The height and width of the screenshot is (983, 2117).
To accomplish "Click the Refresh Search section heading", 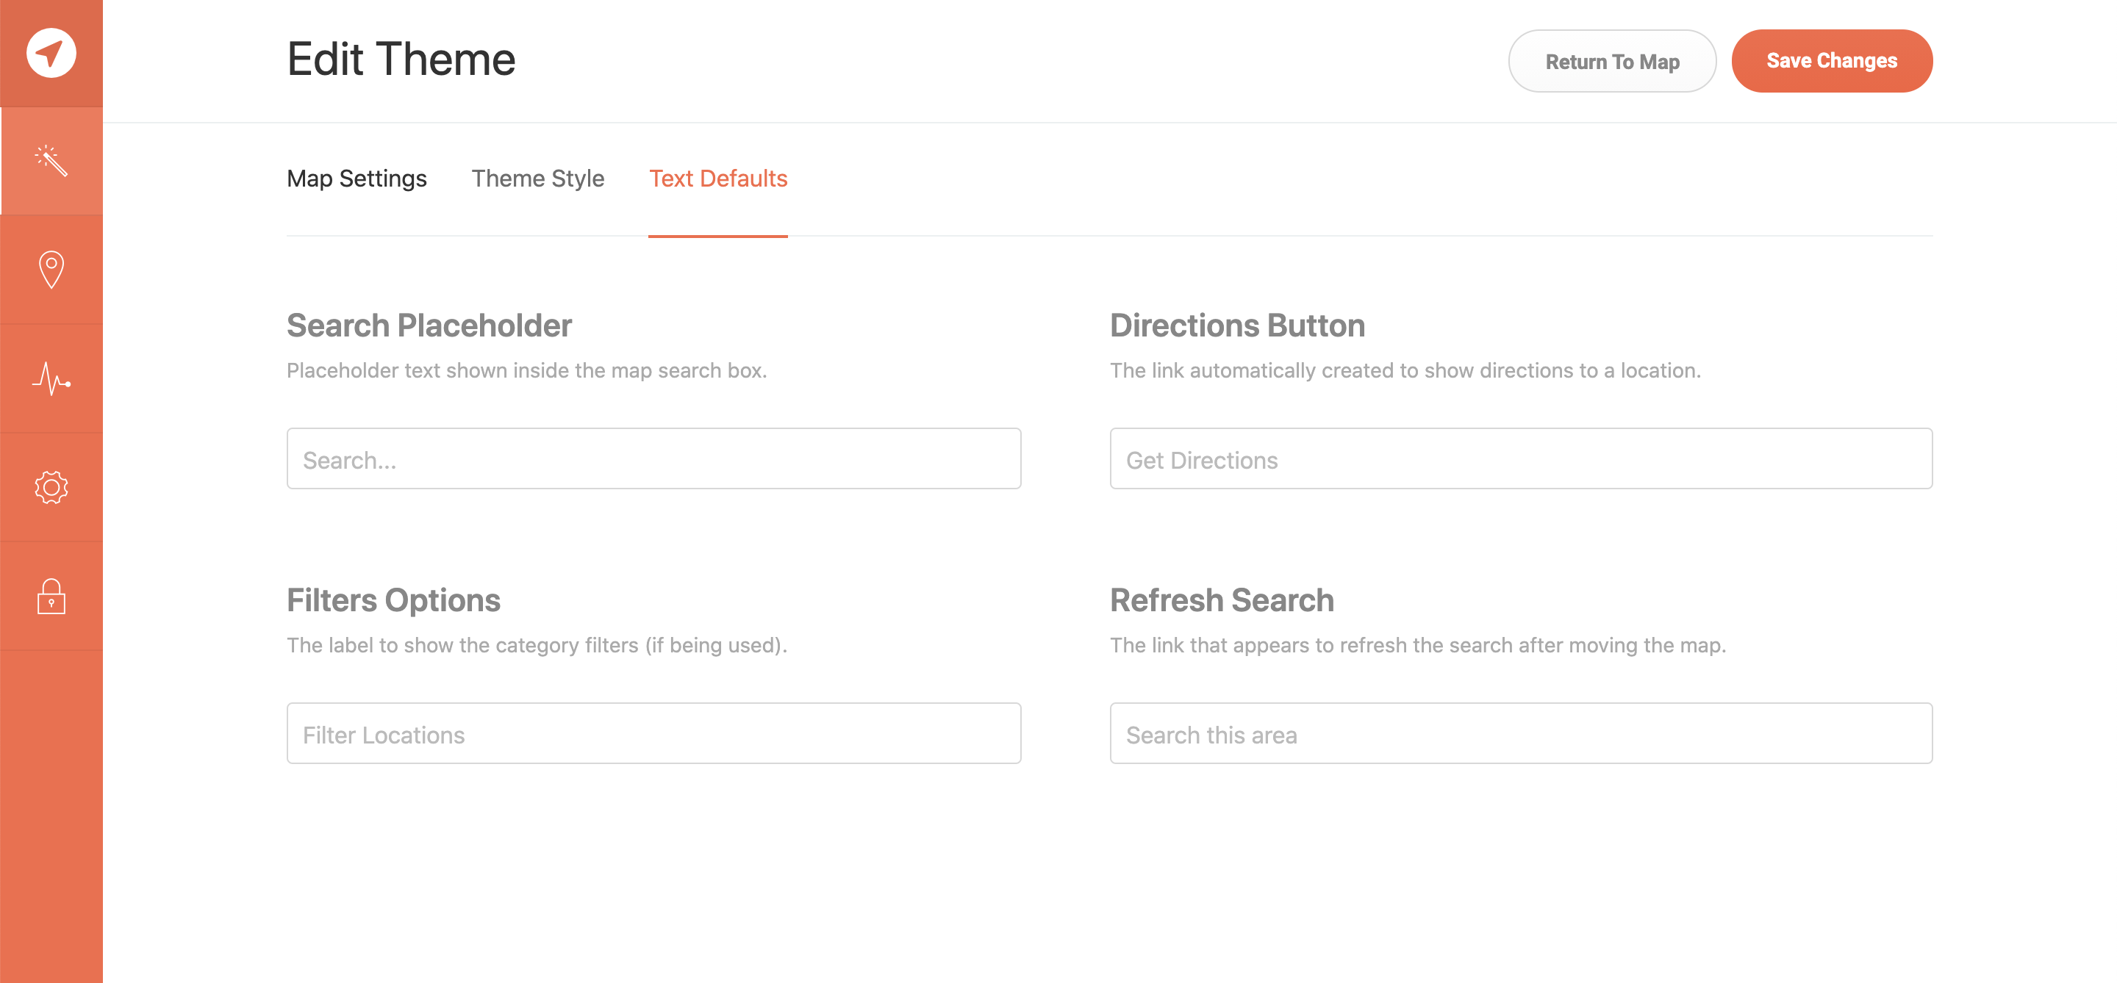I will pyautogui.click(x=1221, y=600).
